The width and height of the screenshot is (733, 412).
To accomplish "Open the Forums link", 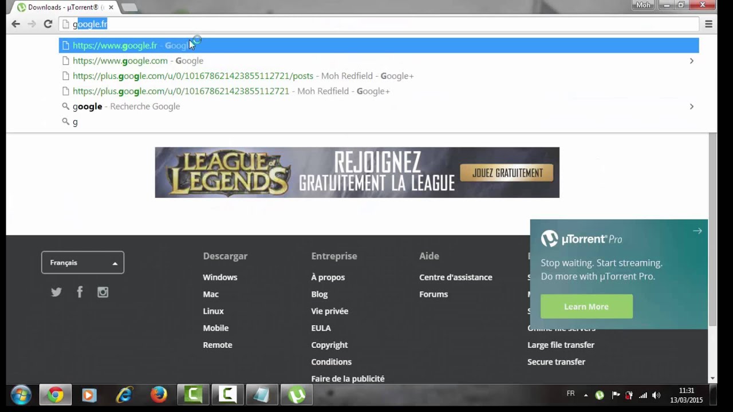I will pyautogui.click(x=434, y=294).
